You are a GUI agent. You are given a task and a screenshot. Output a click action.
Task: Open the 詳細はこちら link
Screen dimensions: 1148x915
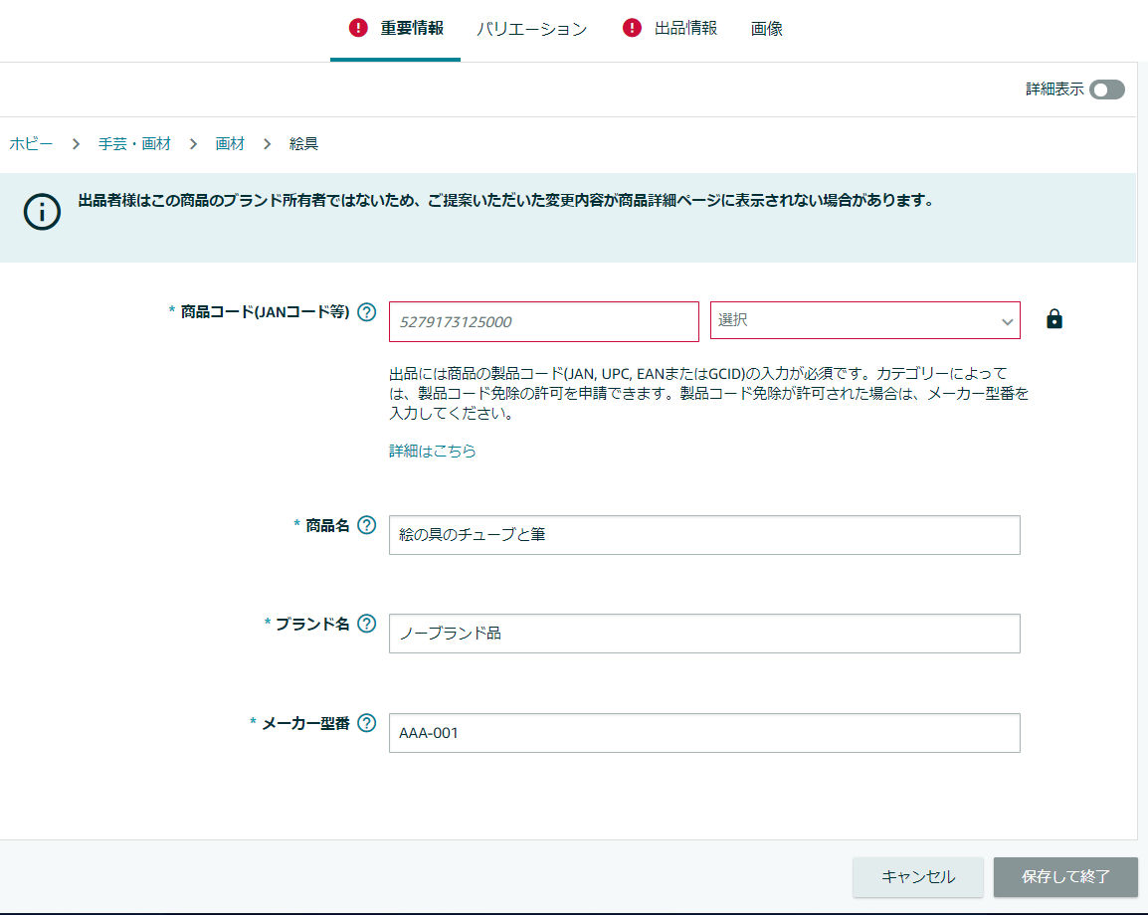pos(433,451)
